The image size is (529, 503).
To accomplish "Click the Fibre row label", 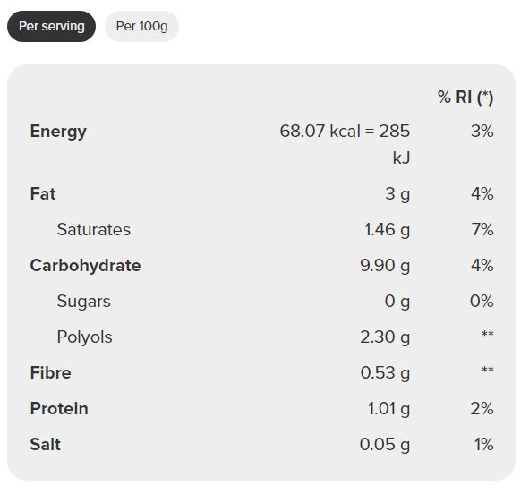I will click(51, 373).
